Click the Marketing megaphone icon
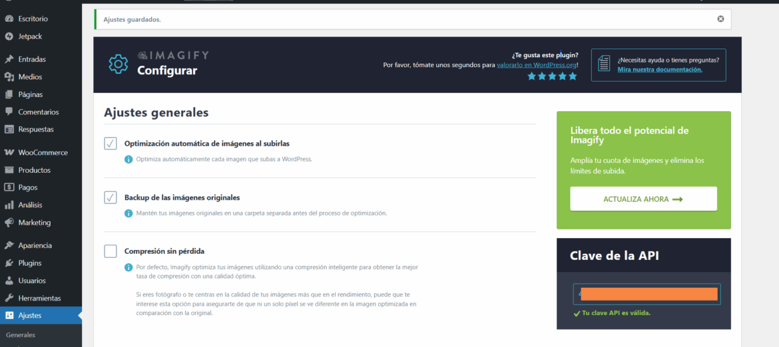This screenshot has width=779, height=347. (9, 223)
